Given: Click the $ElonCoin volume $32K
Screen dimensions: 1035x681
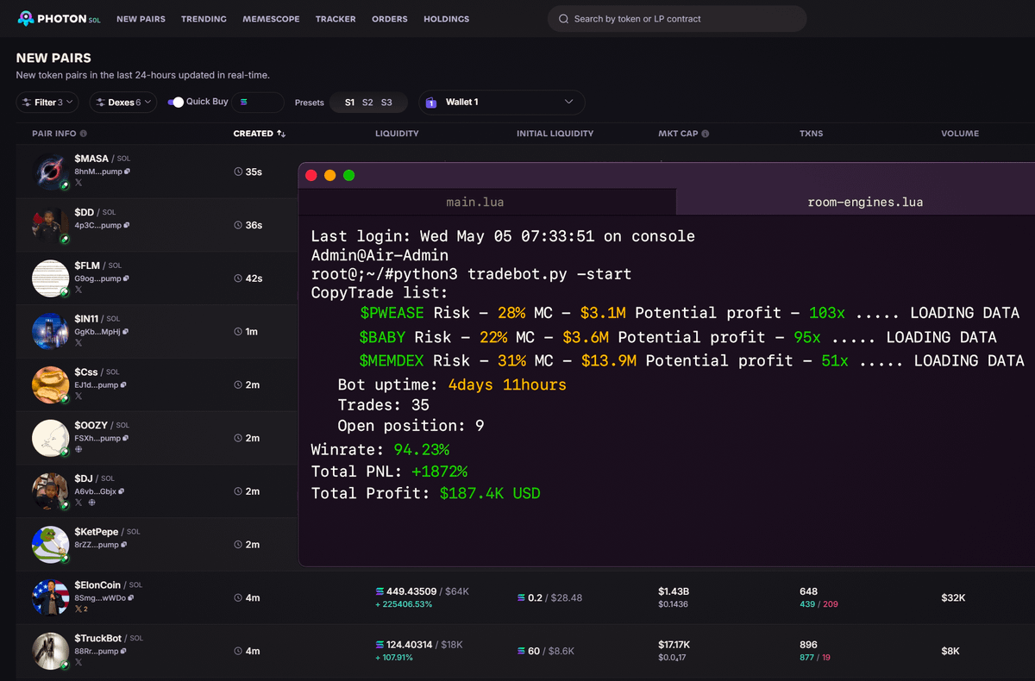Looking at the screenshot, I should click(953, 597).
